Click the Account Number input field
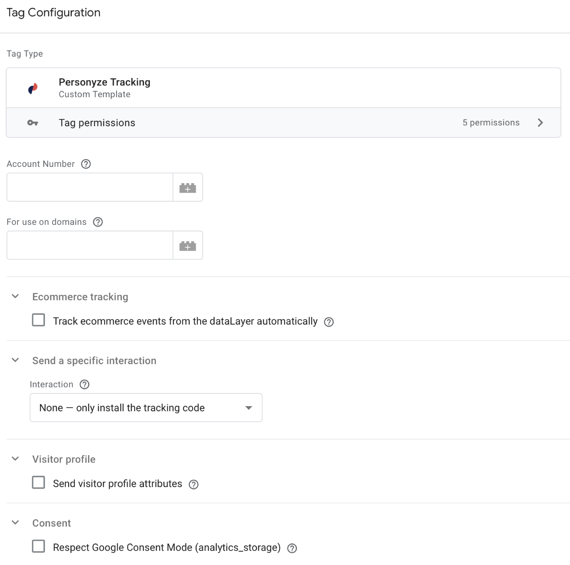The height and width of the screenshot is (565, 570). 90,187
